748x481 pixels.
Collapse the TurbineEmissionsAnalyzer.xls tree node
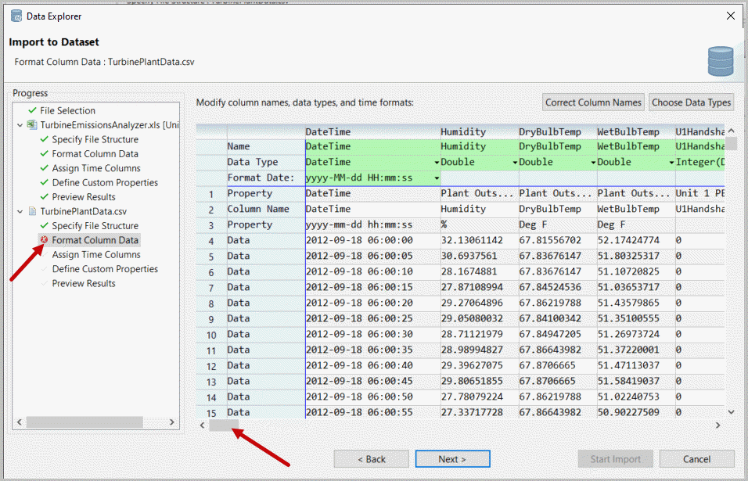[20, 125]
